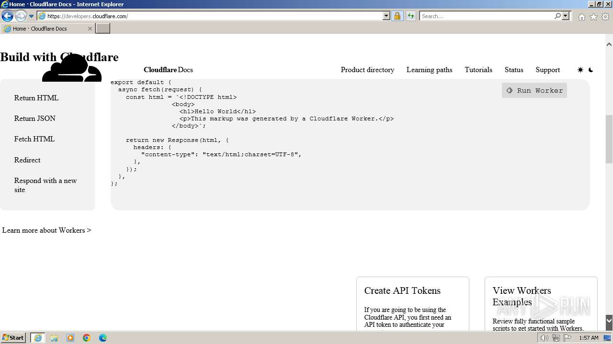This screenshot has height=344, width=613.
Task: Click the 'async fetch(request) {' code line
Action: (x=160, y=90)
